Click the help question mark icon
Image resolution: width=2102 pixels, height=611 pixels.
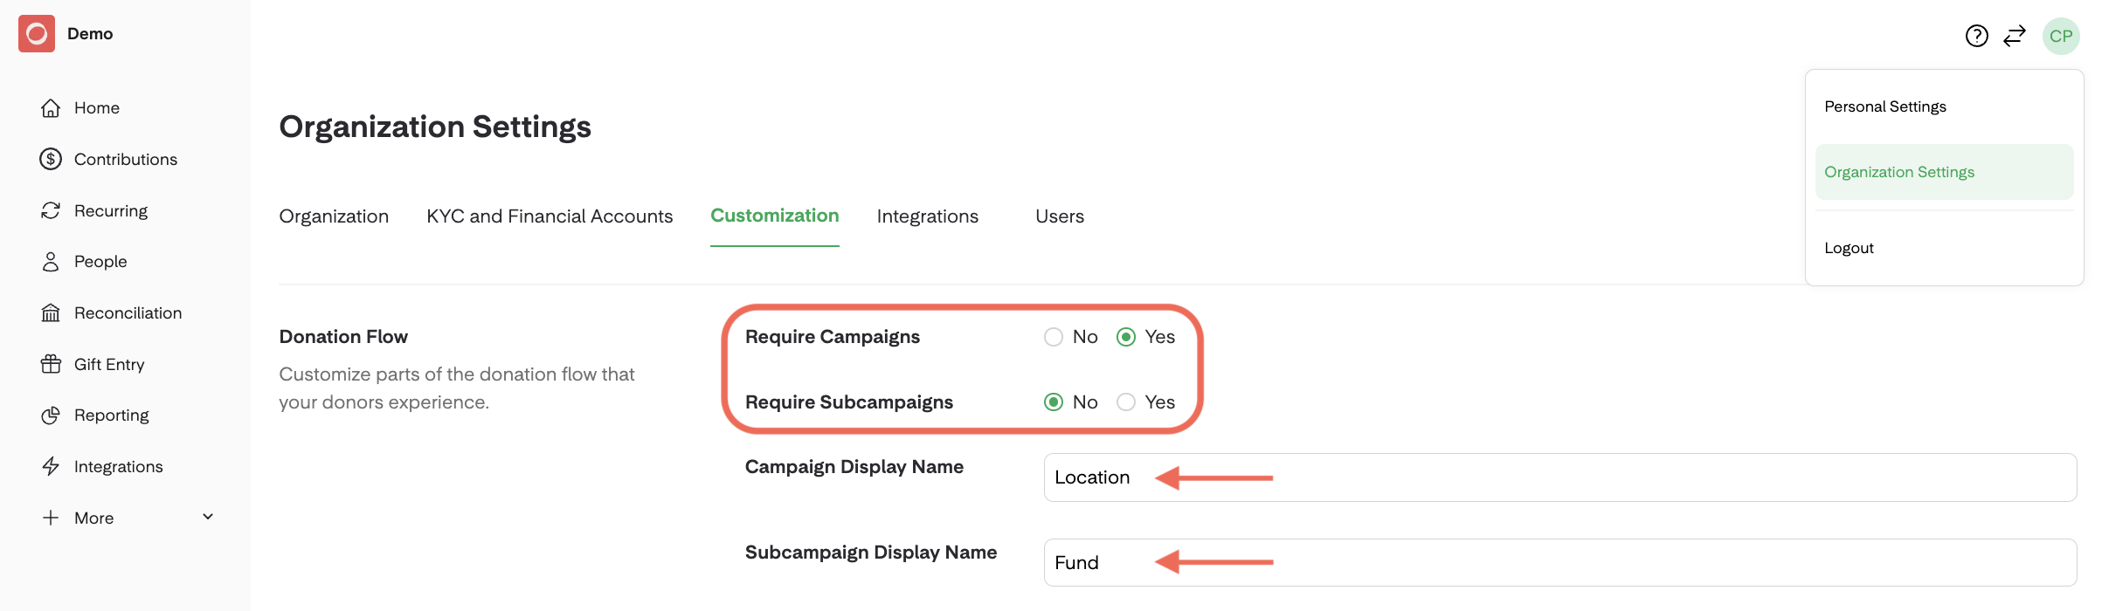click(1976, 36)
